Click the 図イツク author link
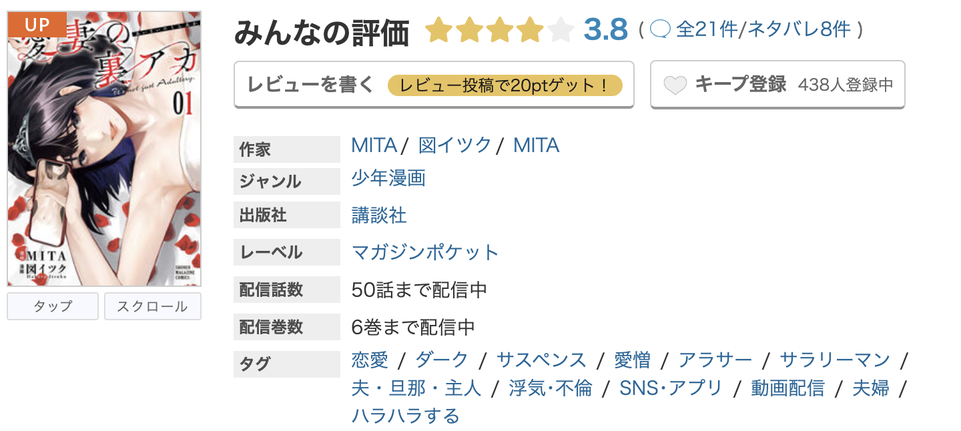The width and height of the screenshot is (961, 431). click(454, 145)
